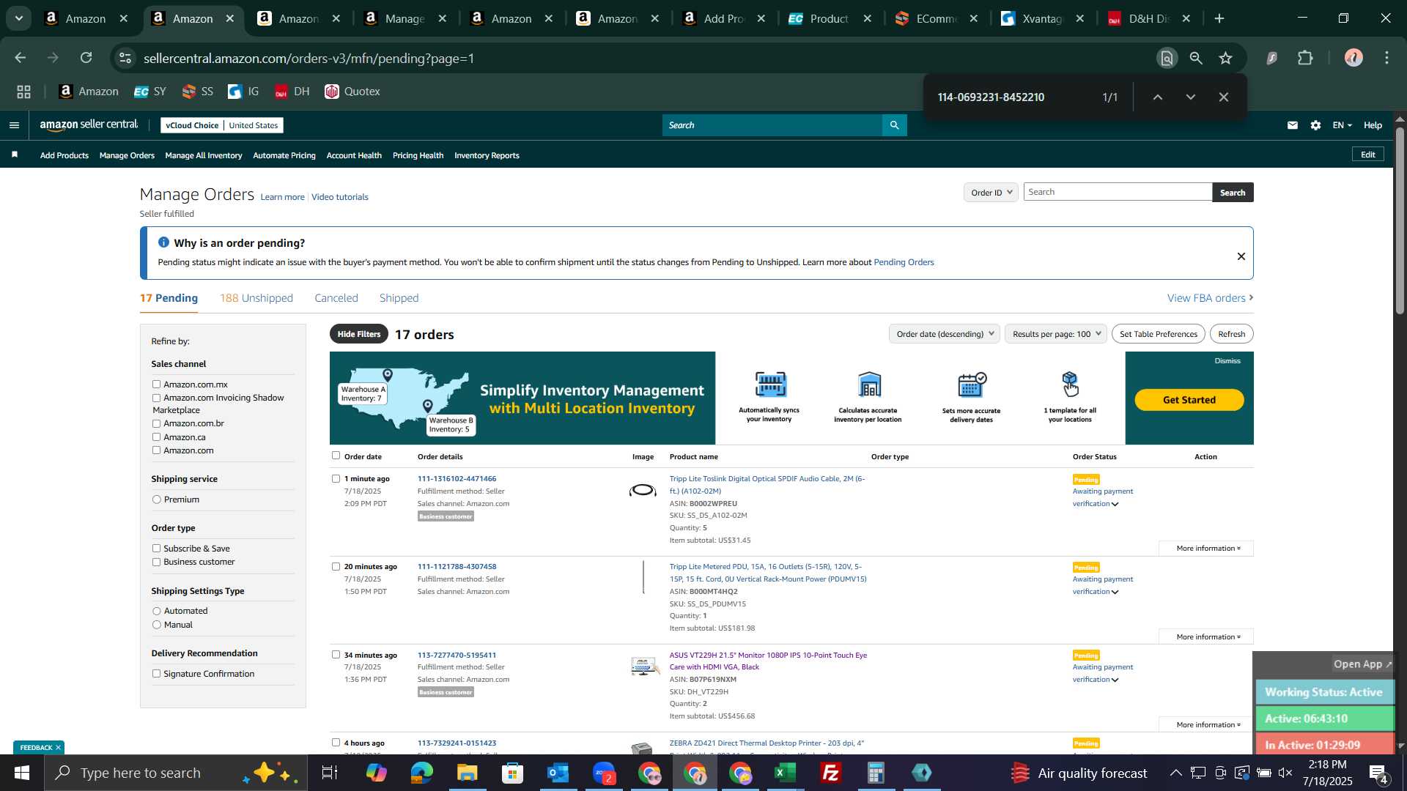Open a new browser tab
This screenshot has height=791, width=1407.
point(1219,18)
